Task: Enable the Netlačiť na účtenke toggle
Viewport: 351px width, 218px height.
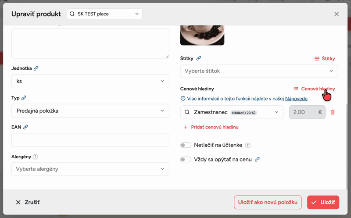Action: tap(186, 145)
